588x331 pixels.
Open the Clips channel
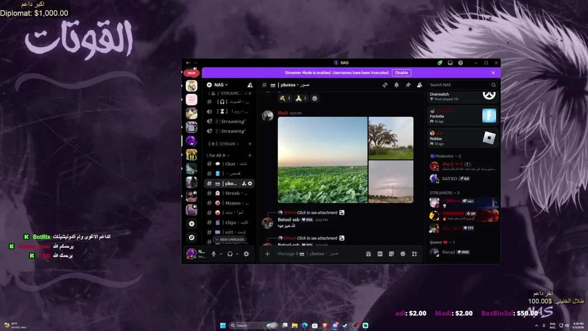tap(229, 223)
